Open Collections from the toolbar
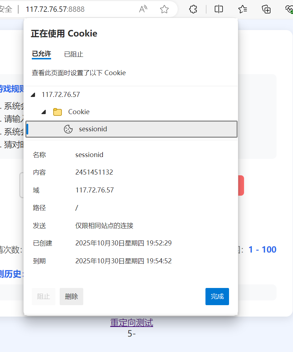Image resolution: width=293 pixels, height=352 pixels. (x=266, y=9)
